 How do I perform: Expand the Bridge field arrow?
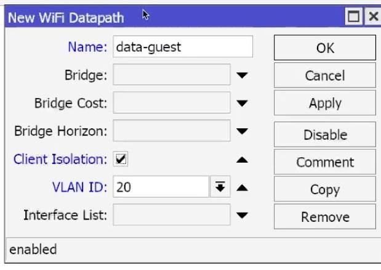tap(242, 75)
